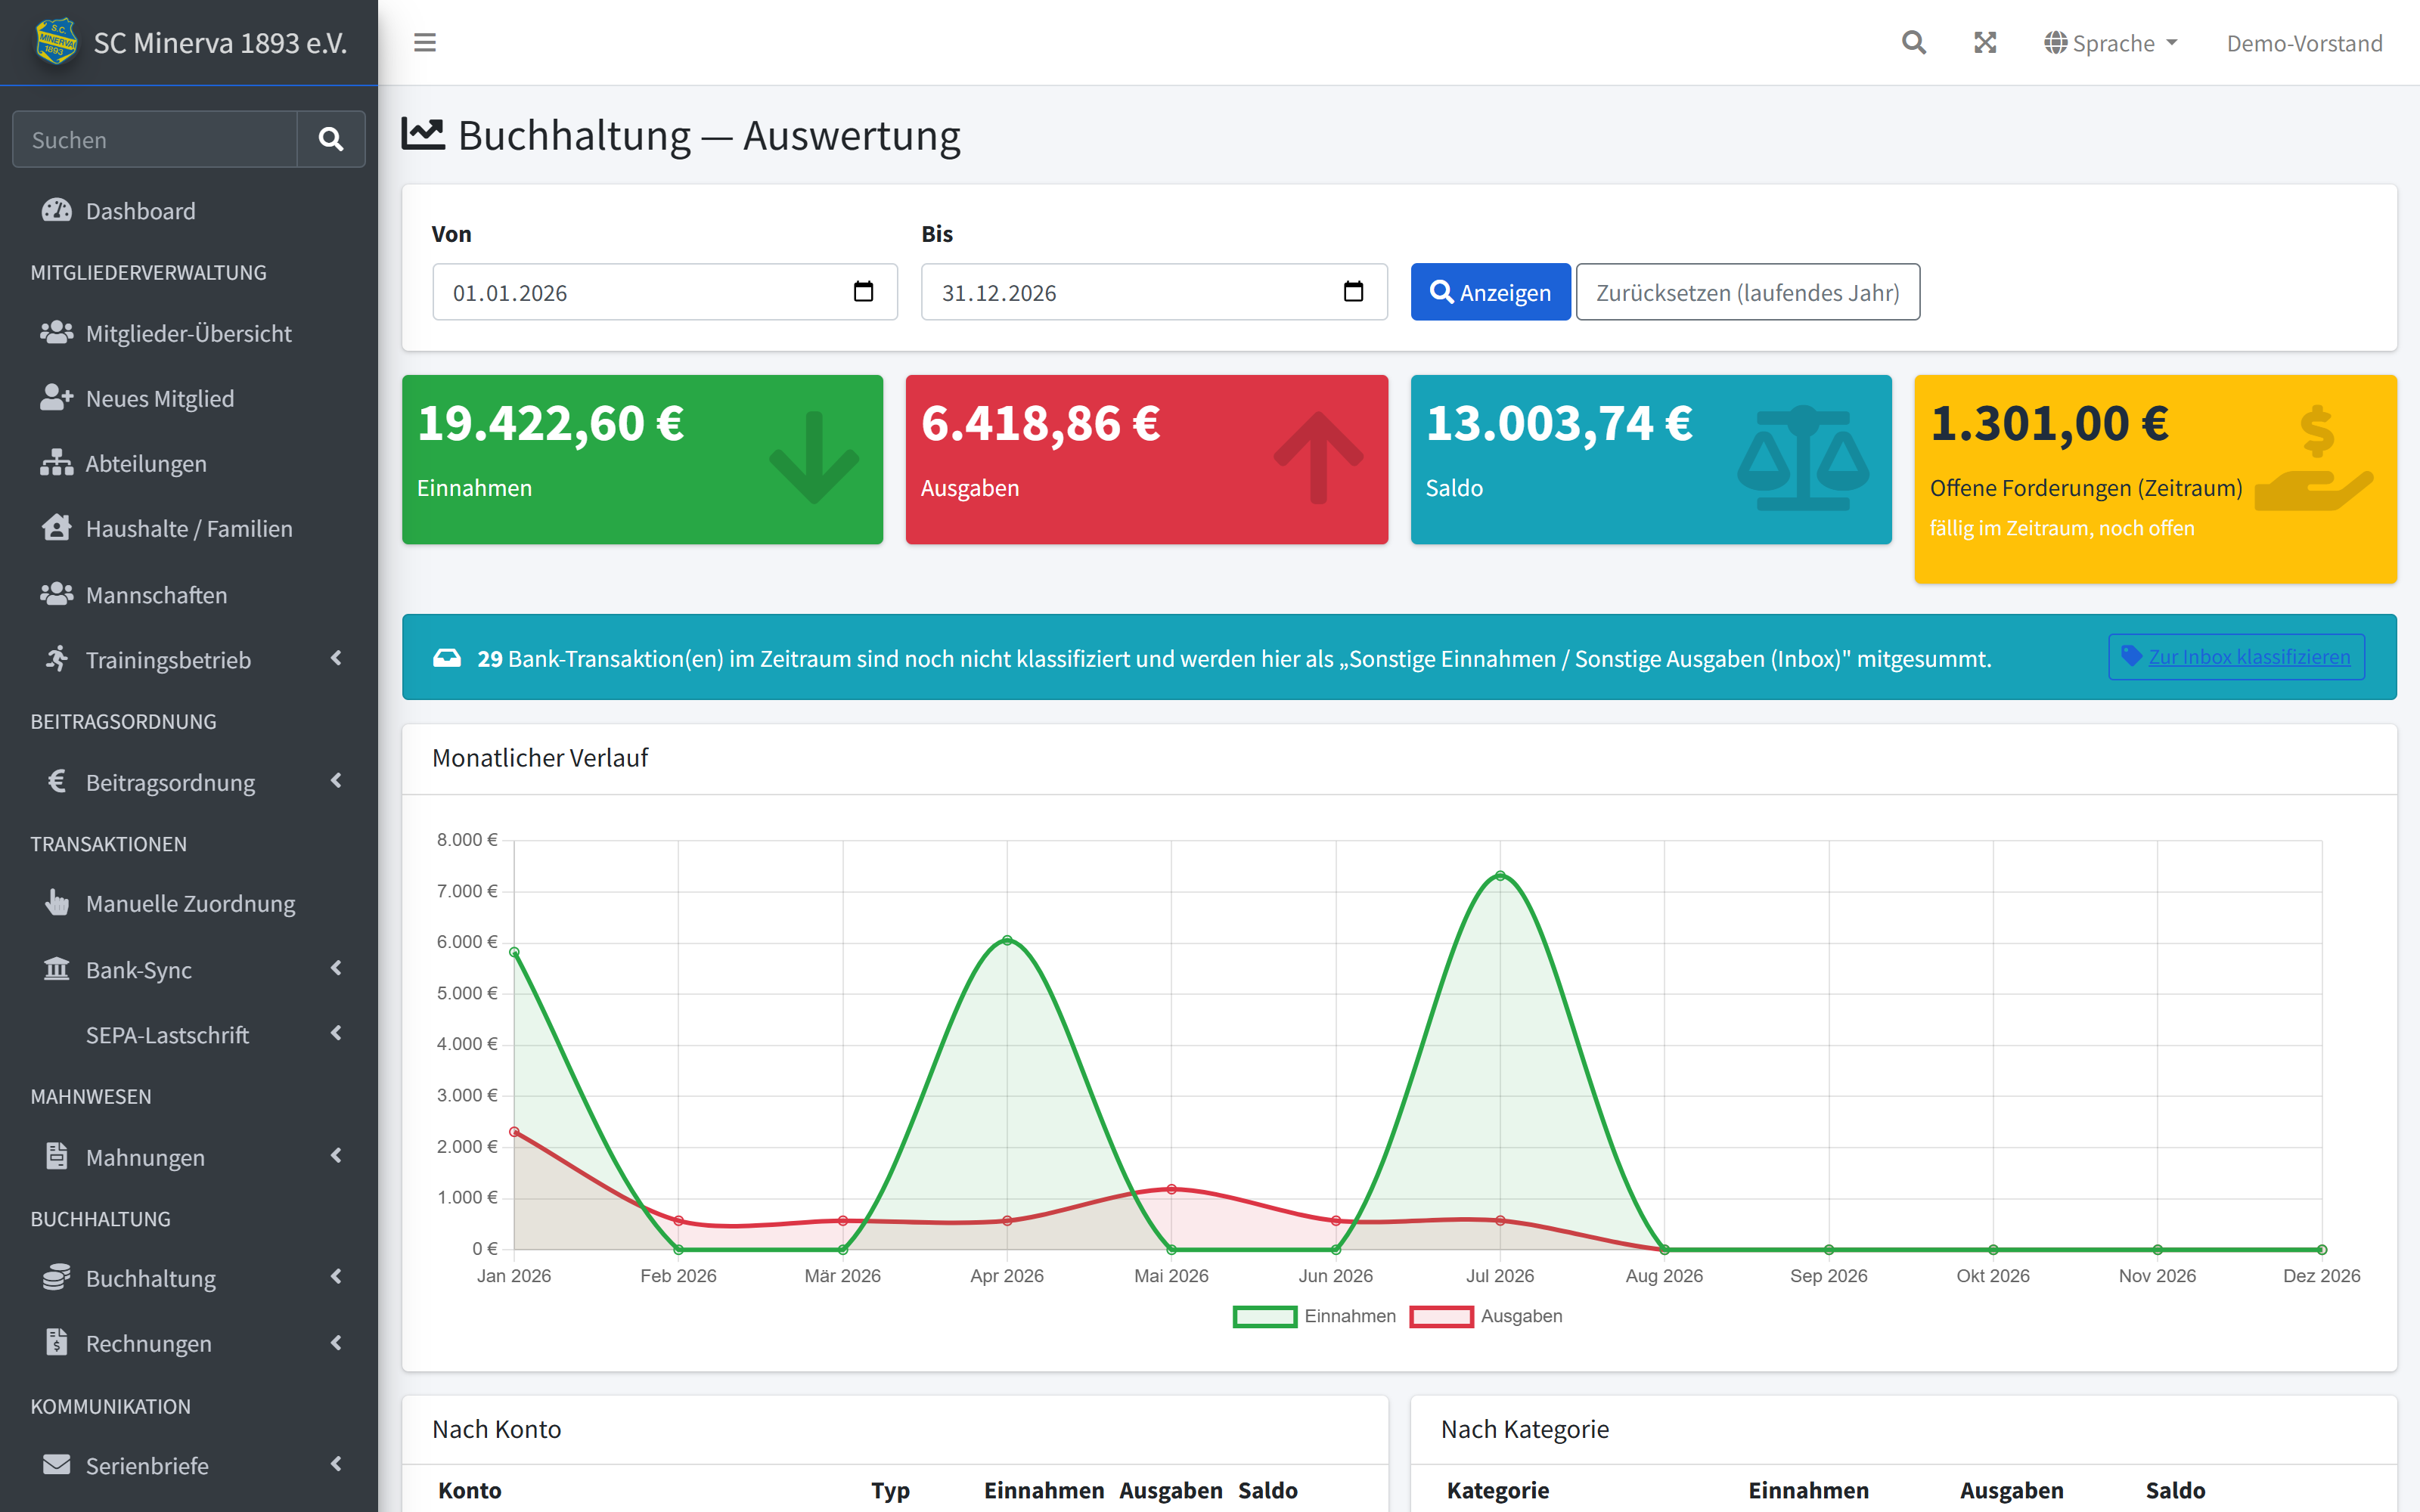Expand the Rechnungen submenu chevron
The width and height of the screenshot is (2420, 1512).
tap(336, 1342)
